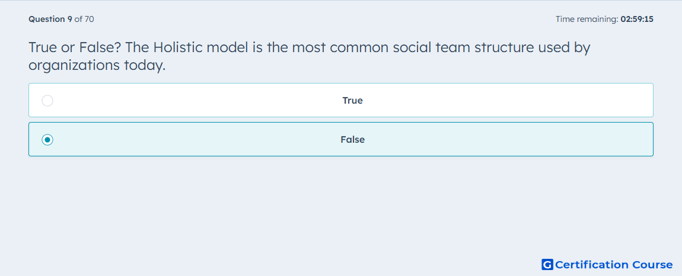
Task: Click the 02:59:15 countdown timer
Action: [x=637, y=19]
